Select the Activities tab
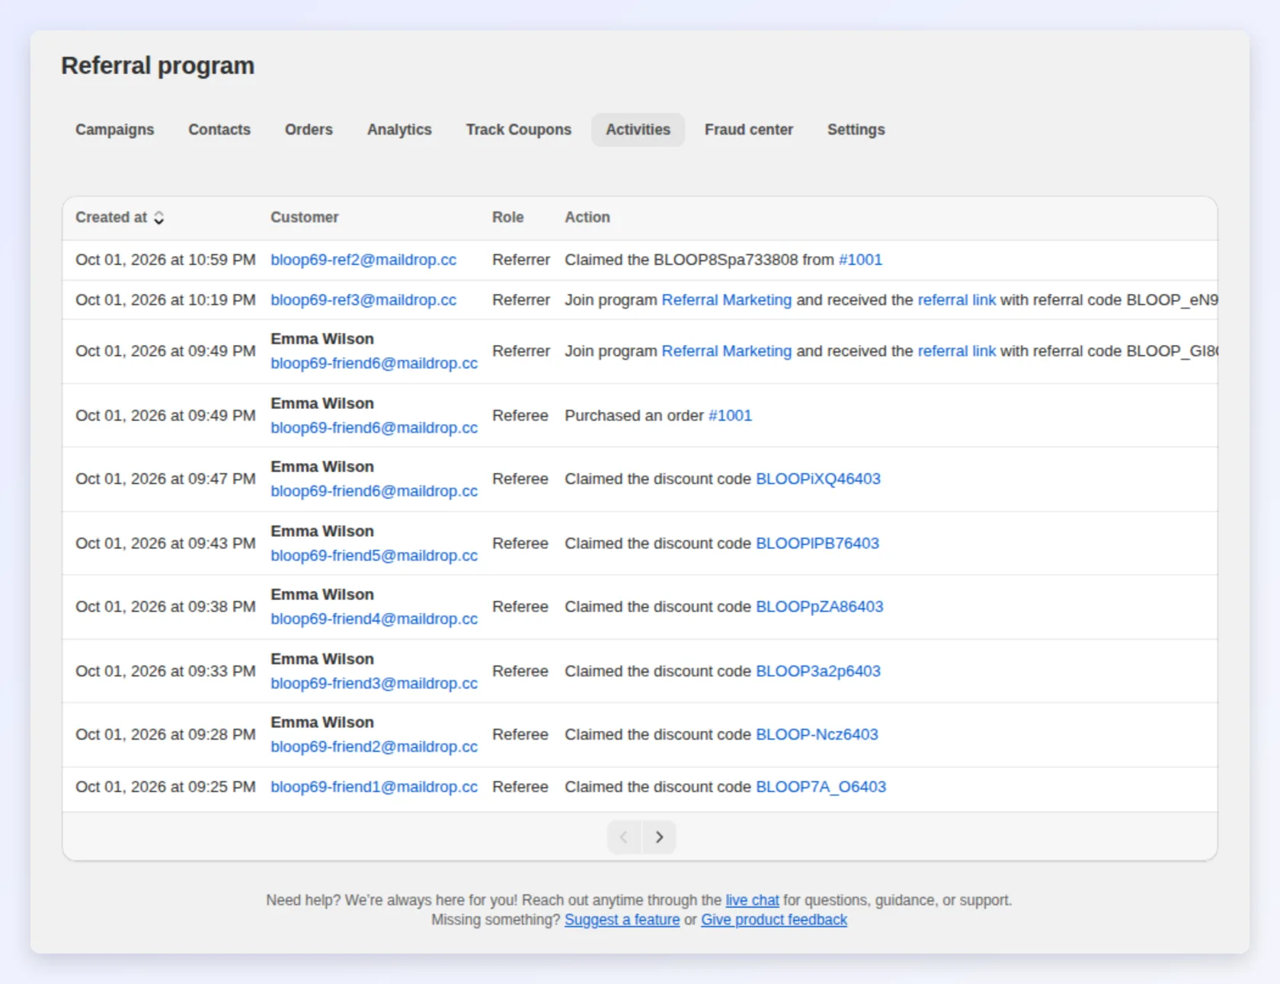Image resolution: width=1280 pixels, height=984 pixels. tap(638, 129)
